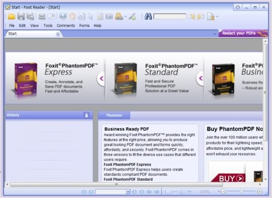Click the PhantomPDF Business black box image

click(x=223, y=80)
